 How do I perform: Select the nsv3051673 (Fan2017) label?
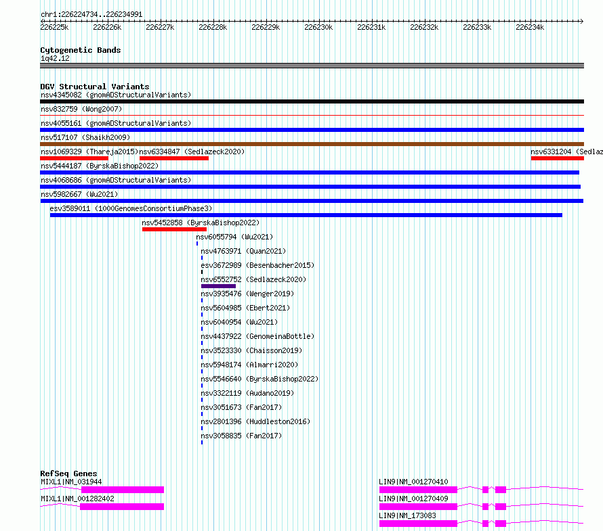click(241, 407)
